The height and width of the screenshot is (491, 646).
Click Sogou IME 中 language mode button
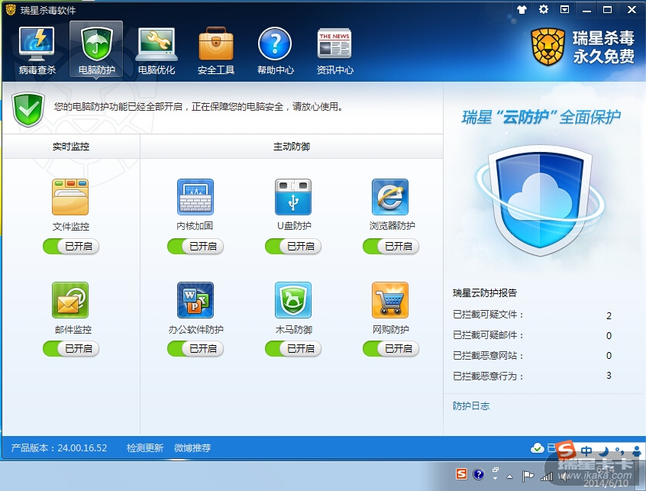[x=586, y=451]
